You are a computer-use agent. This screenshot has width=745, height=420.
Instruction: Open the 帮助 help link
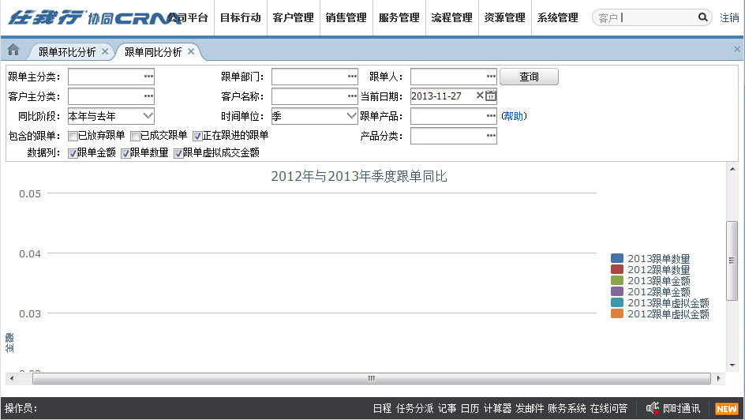513,116
